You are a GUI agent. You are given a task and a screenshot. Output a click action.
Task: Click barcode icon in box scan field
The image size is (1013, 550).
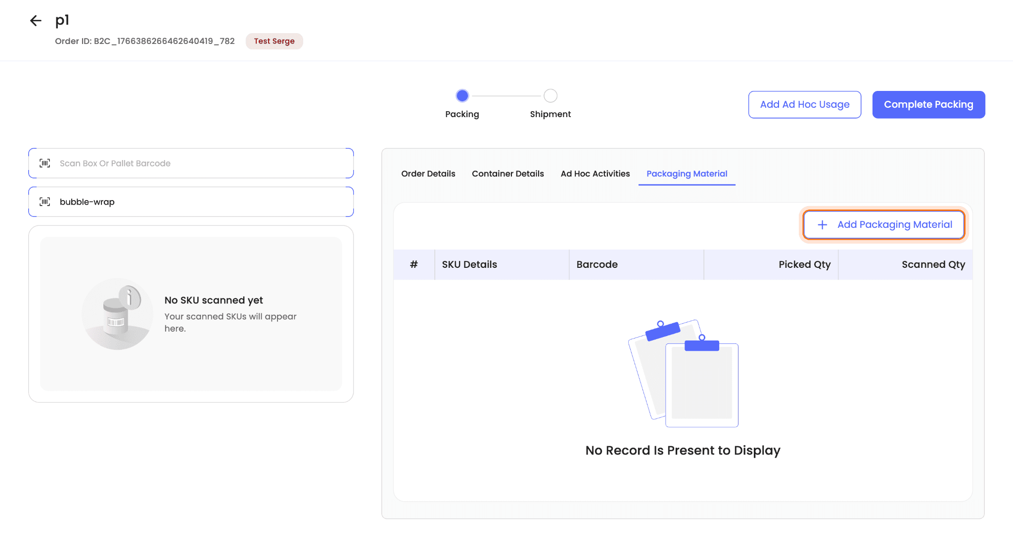45,163
